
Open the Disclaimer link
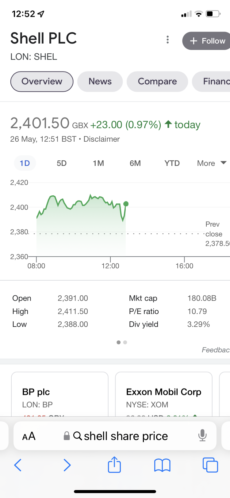coord(102,139)
